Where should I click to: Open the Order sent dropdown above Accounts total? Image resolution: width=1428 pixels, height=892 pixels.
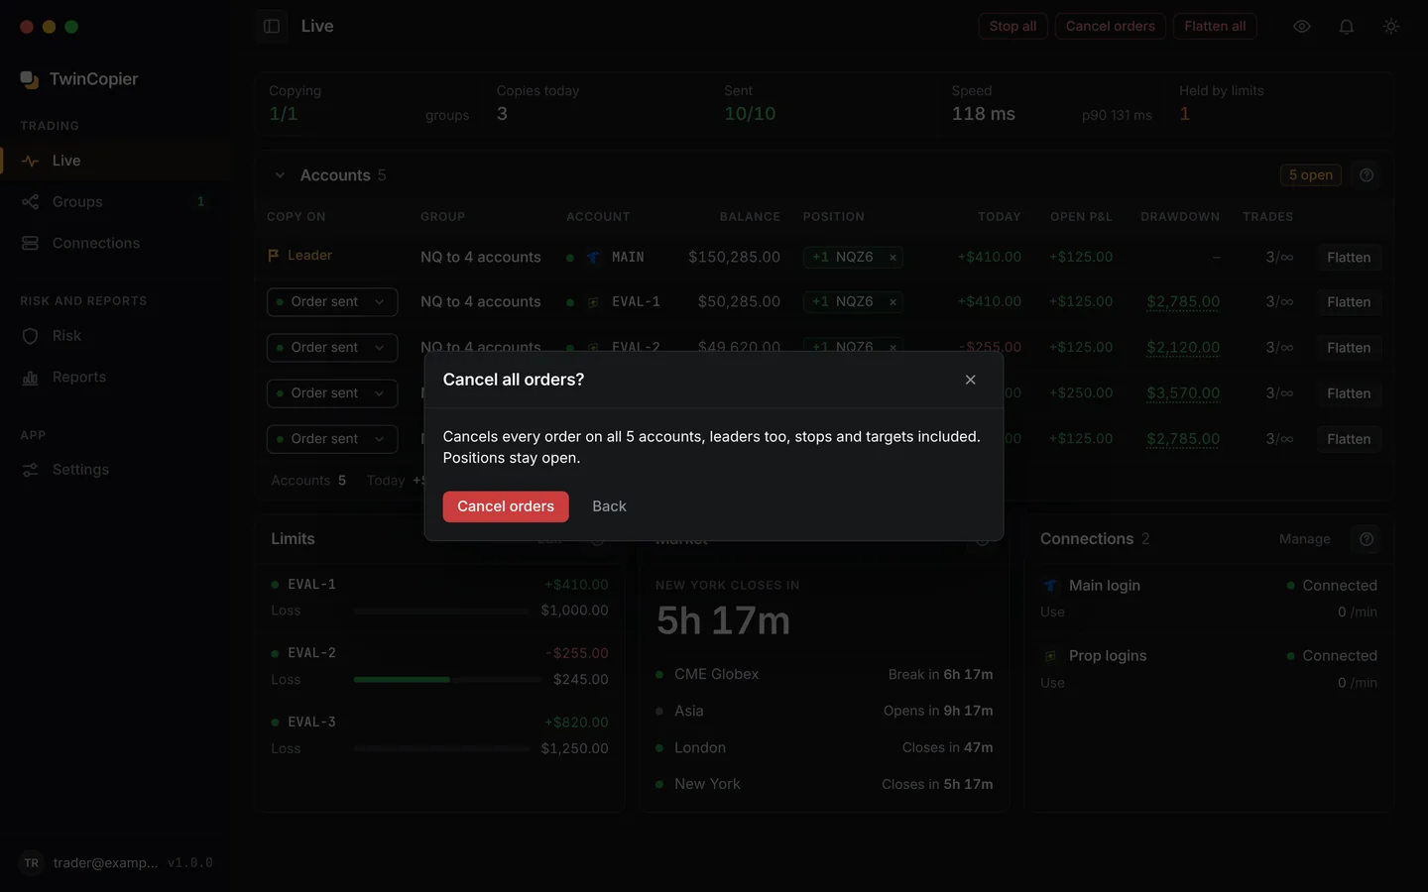pos(332,439)
